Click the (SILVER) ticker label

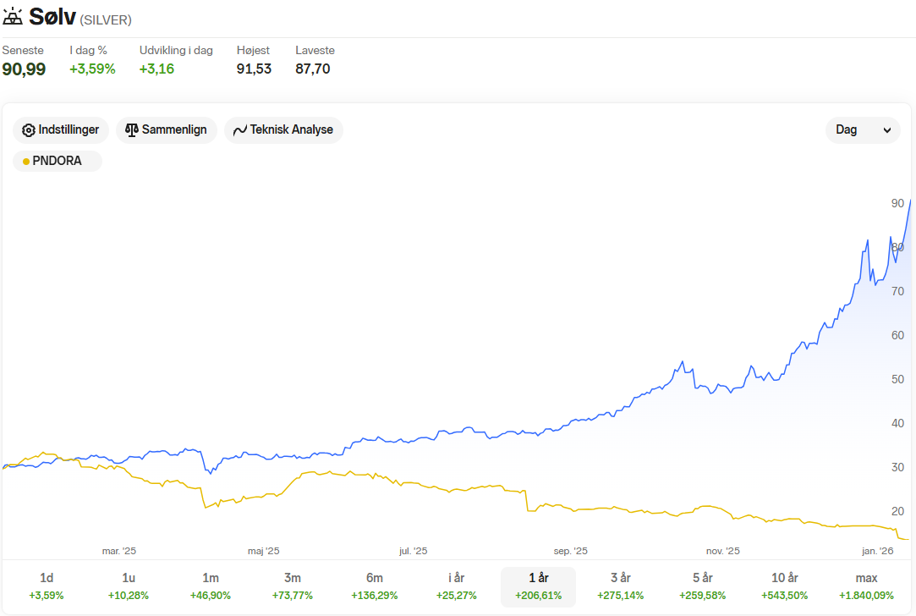(x=106, y=19)
